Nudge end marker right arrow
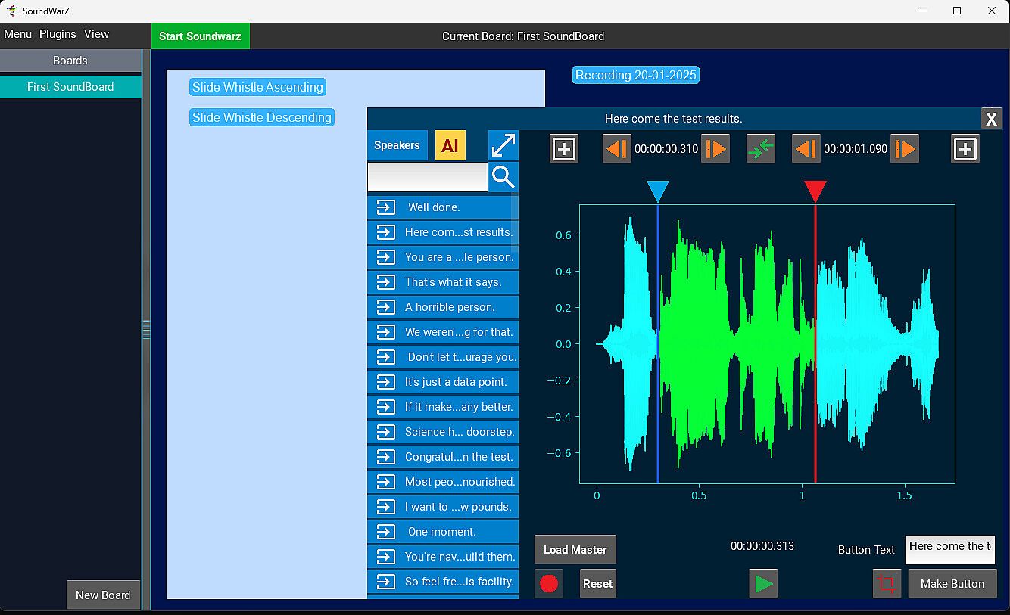Image resolution: width=1010 pixels, height=615 pixels. (x=904, y=149)
